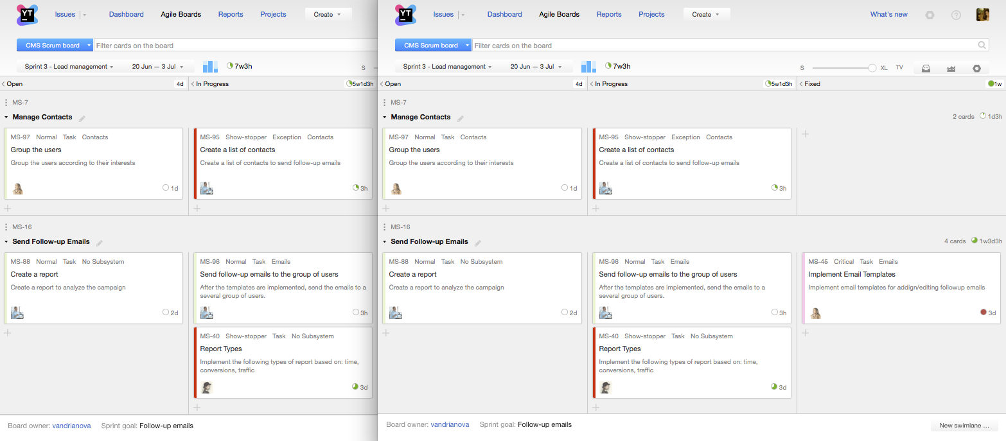Open the What's new link

[889, 14]
